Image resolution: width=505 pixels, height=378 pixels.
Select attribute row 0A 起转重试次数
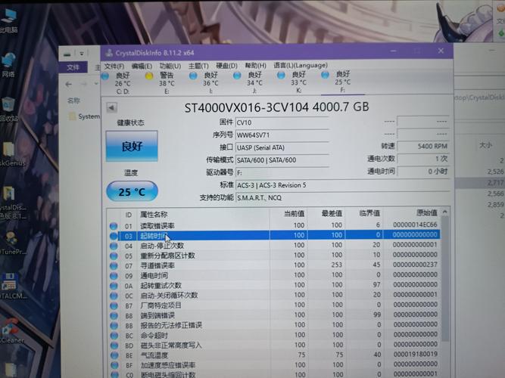point(274,285)
